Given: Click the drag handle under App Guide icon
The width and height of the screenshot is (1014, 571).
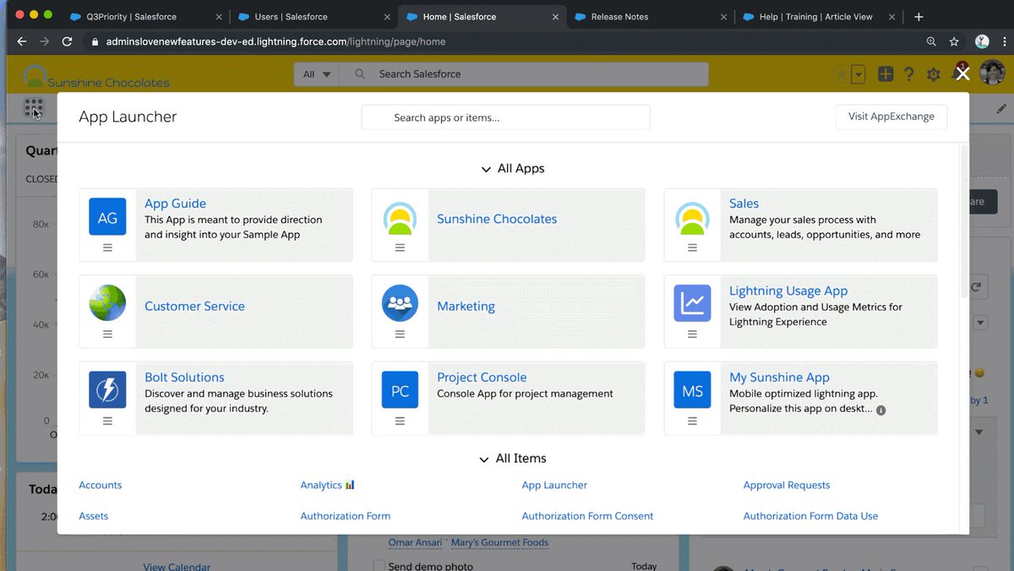Looking at the screenshot, I should (107, 247).
